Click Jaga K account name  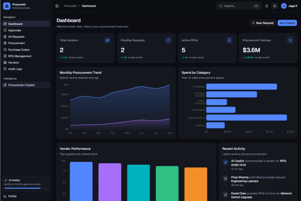[293, 6]
